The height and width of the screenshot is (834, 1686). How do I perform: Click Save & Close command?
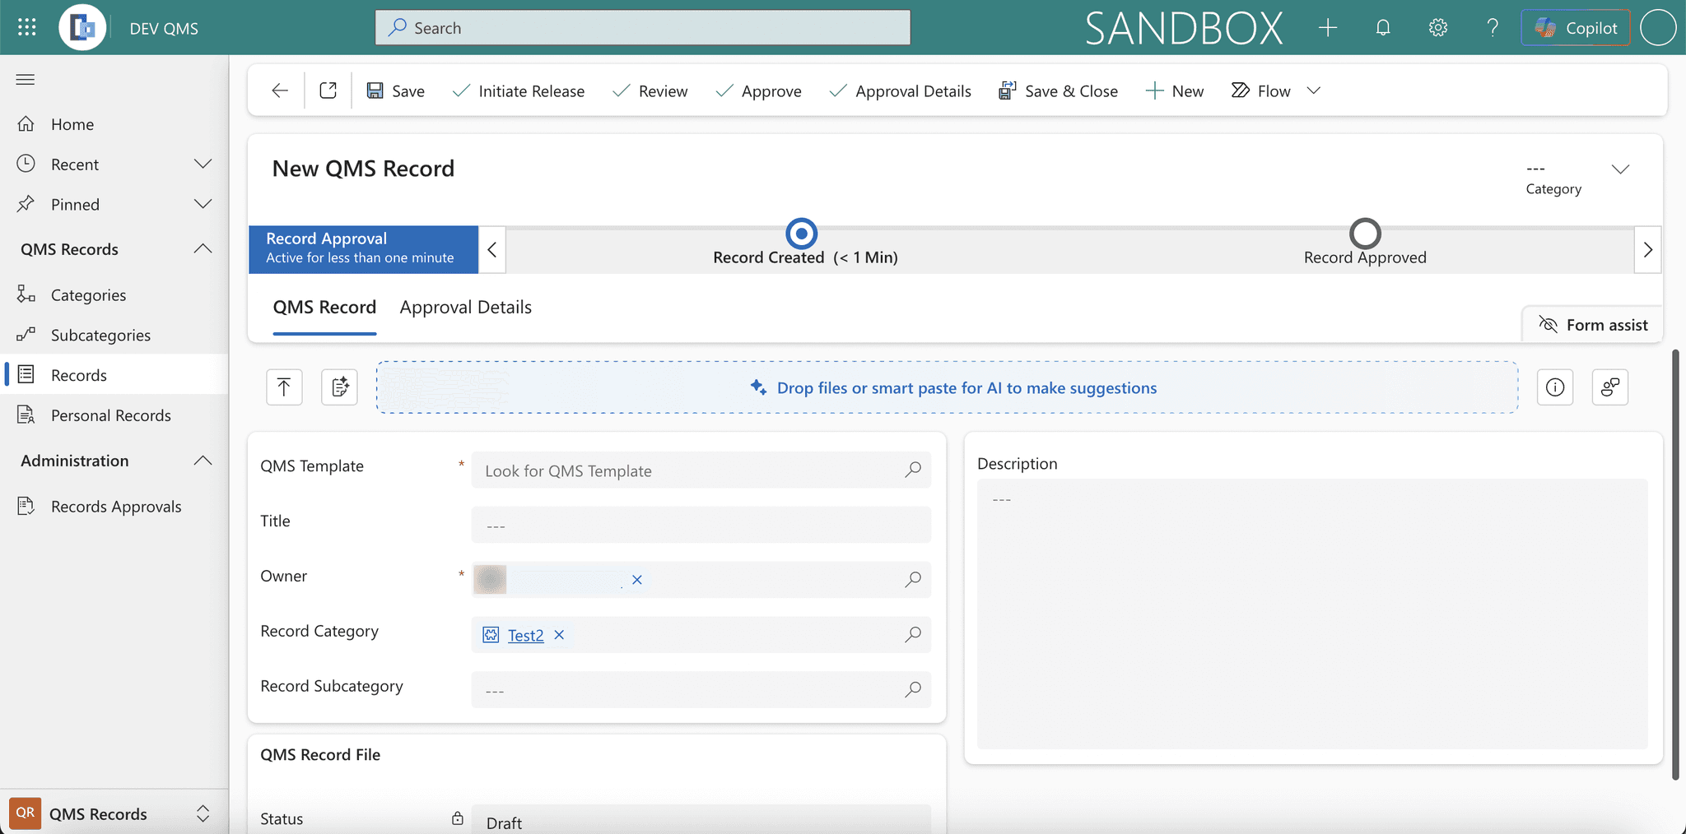point(1058,90)
